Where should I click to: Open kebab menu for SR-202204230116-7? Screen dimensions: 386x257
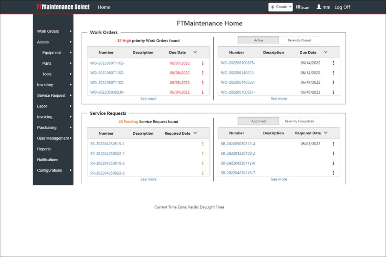[x=333, y=173]
